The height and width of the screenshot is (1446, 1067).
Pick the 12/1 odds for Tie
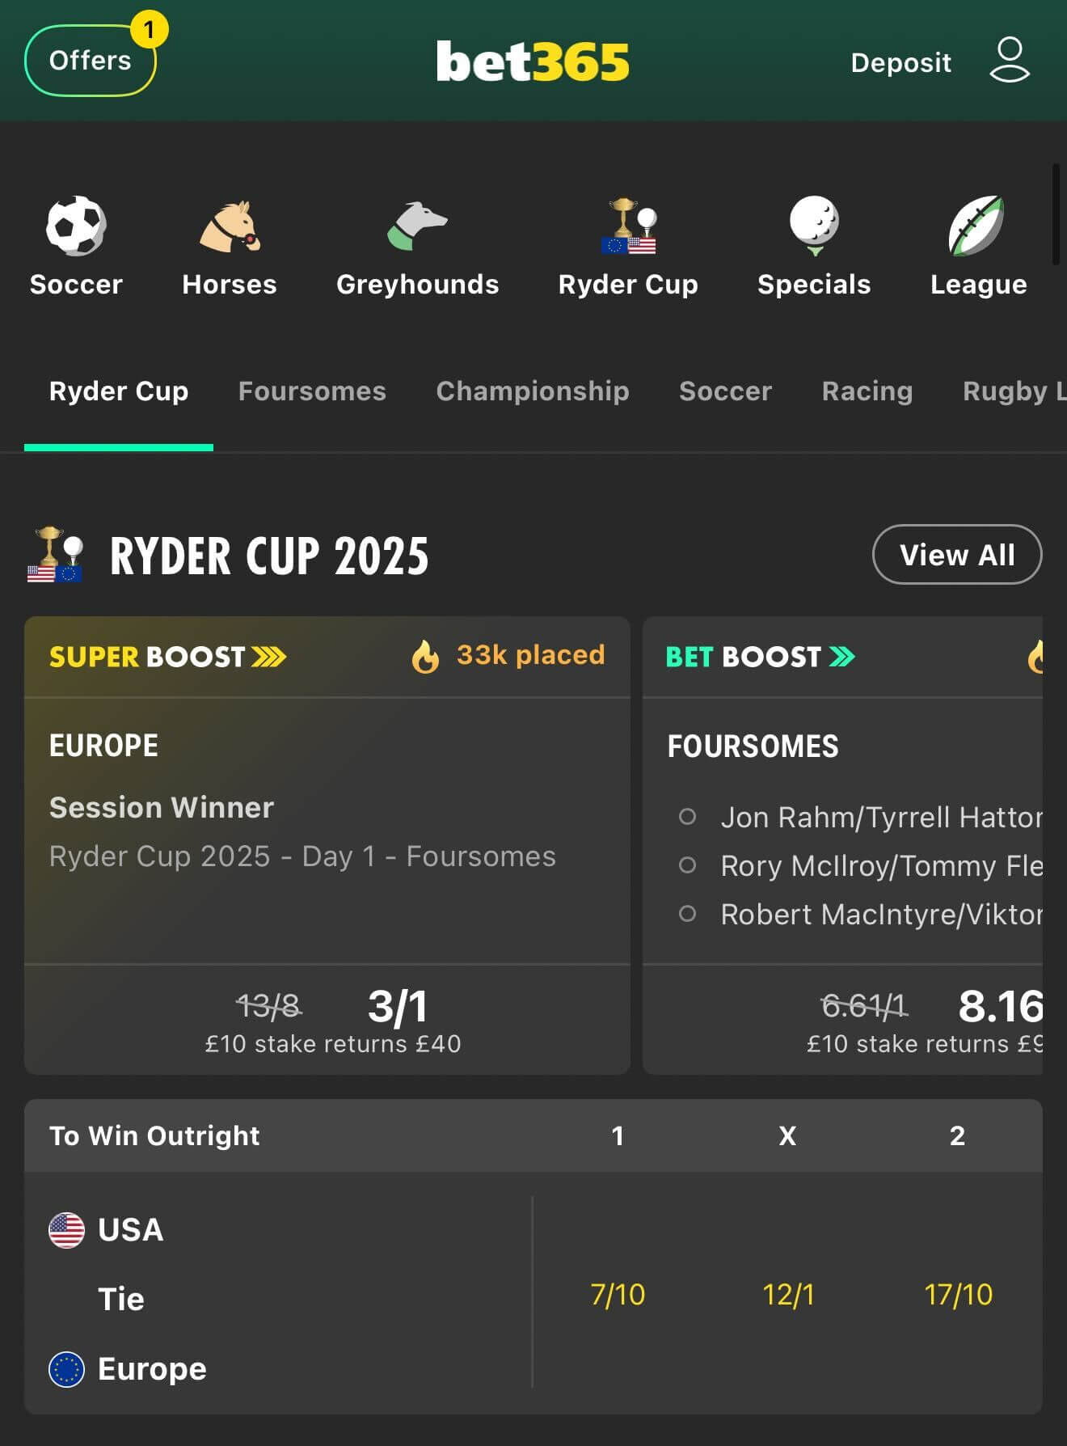pyautogui.click(x=788, y=1295)
